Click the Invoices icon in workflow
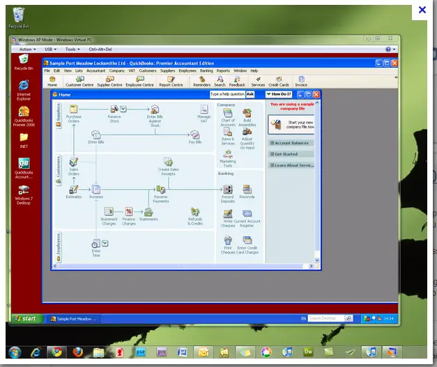The height and width of the screenshot is (367, 437). point(96,189)
